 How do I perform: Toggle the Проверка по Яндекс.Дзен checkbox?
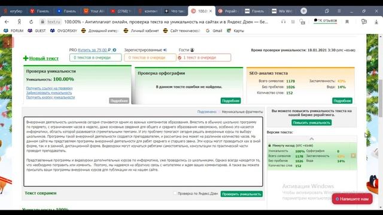(175, 193)
